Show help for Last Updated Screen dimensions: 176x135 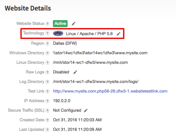pyautogui.click(x=47, y=130)
